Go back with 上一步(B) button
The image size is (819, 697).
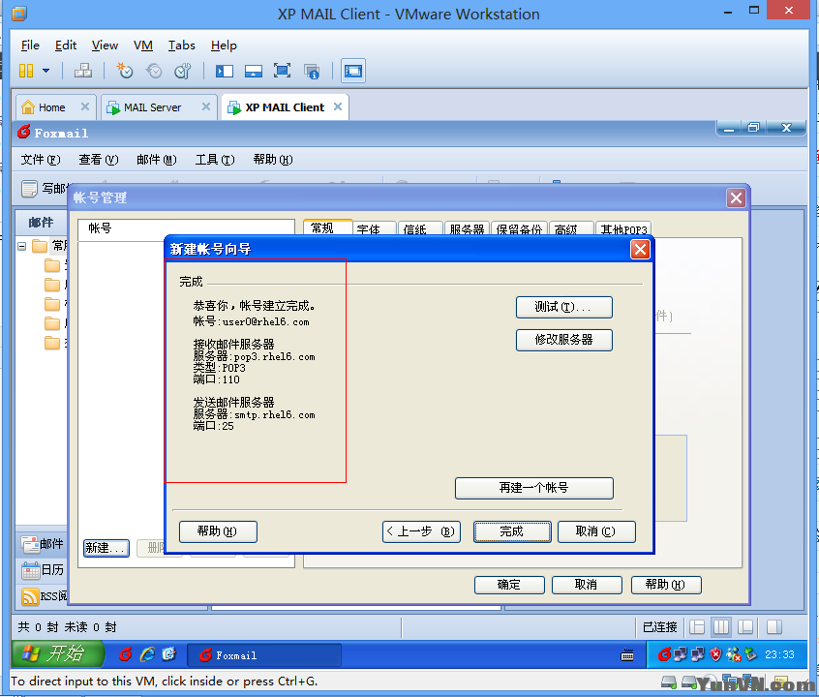coord(421,531)
